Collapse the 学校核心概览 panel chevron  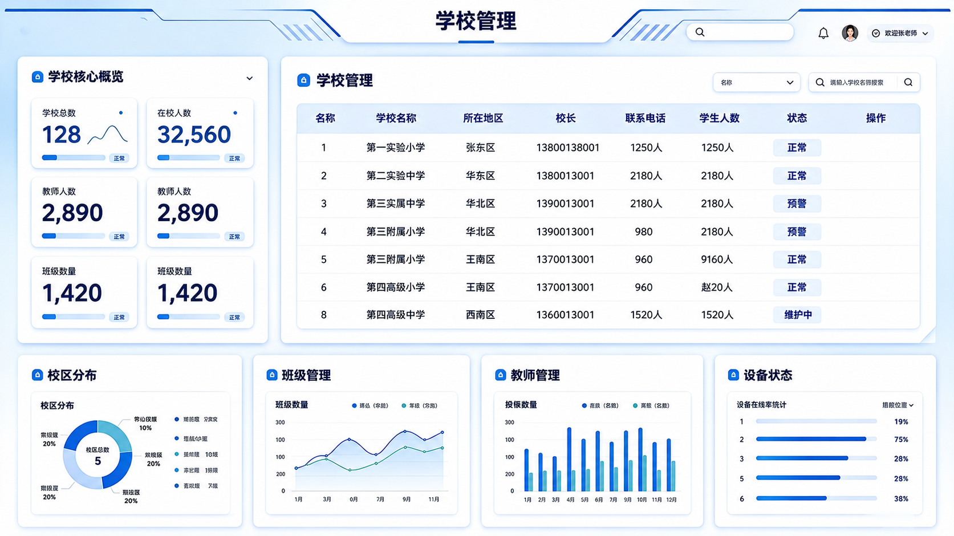[x=249, y=78]
